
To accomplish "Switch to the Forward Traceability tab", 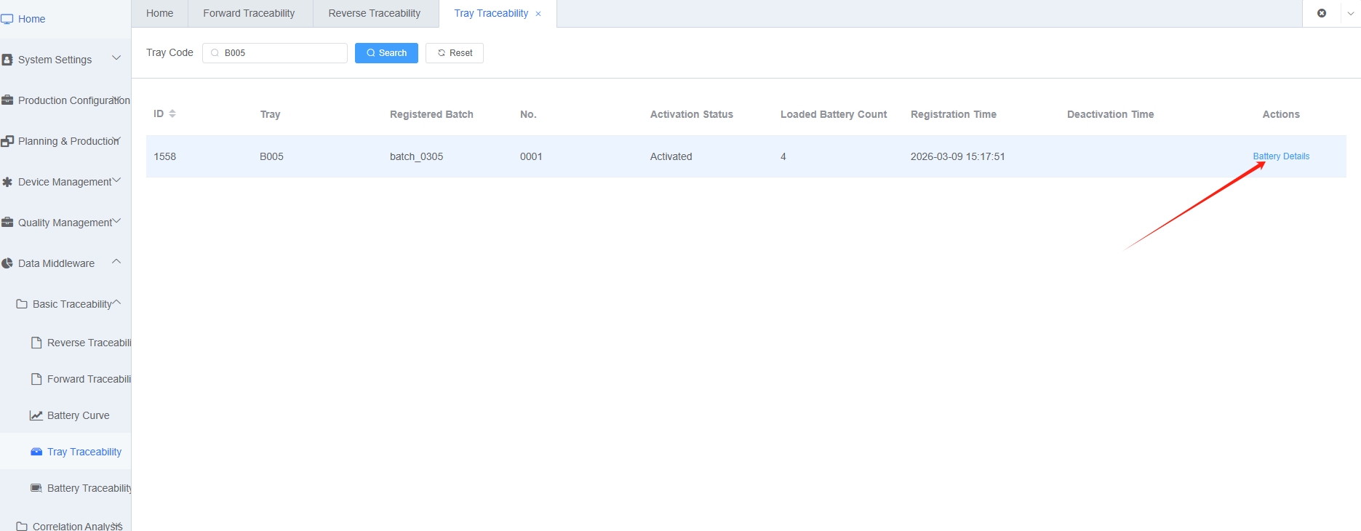I will (x=250, y=13).
